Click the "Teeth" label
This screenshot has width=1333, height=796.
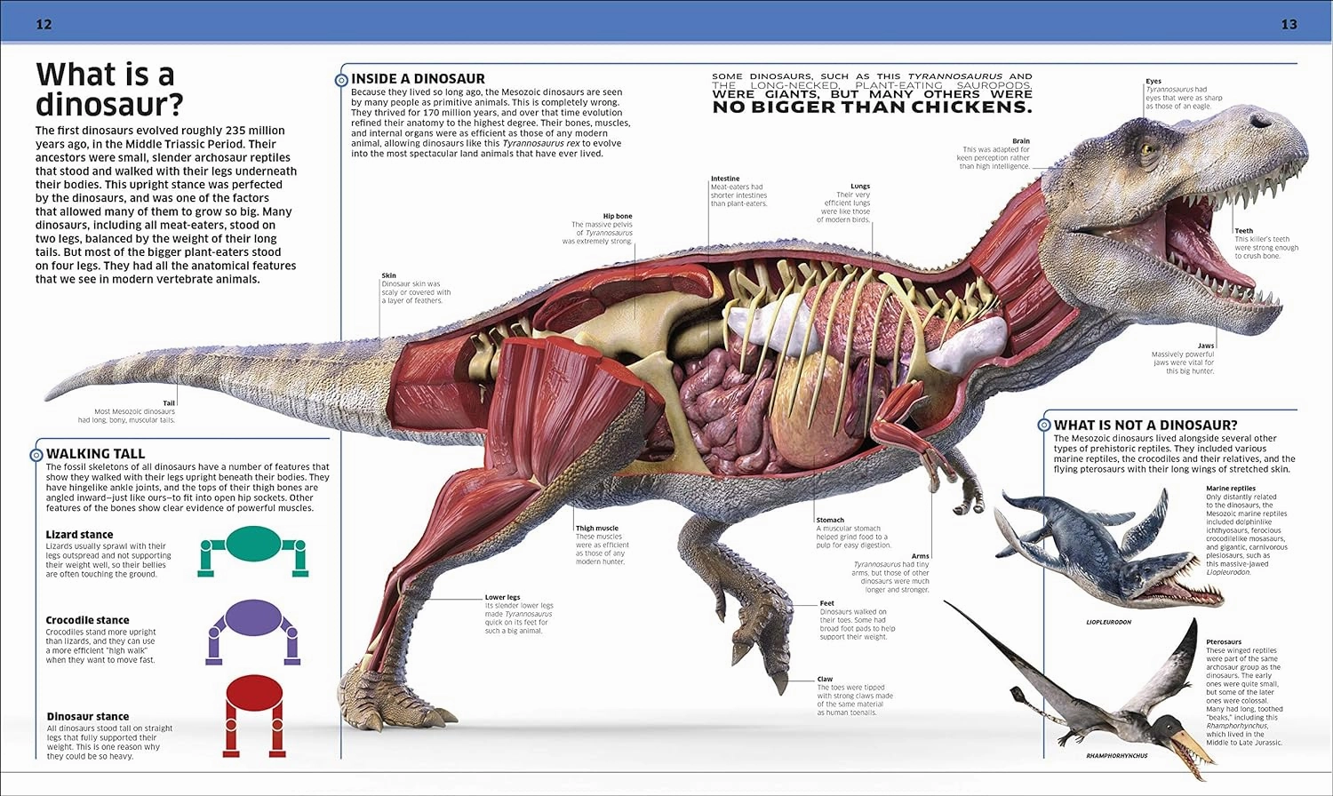[1243, 231]
